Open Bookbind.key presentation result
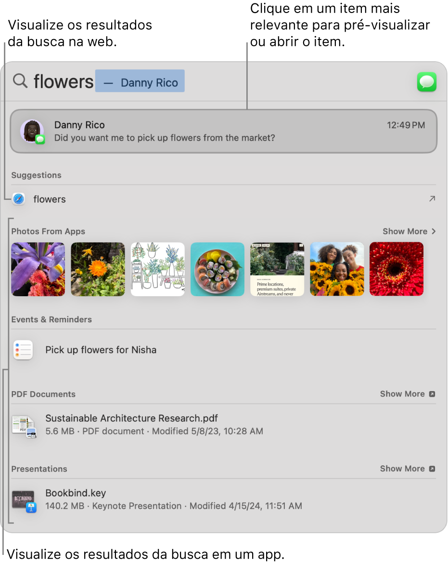The width and height of the screenshot is (448, 565). click(x=223, y=499)
